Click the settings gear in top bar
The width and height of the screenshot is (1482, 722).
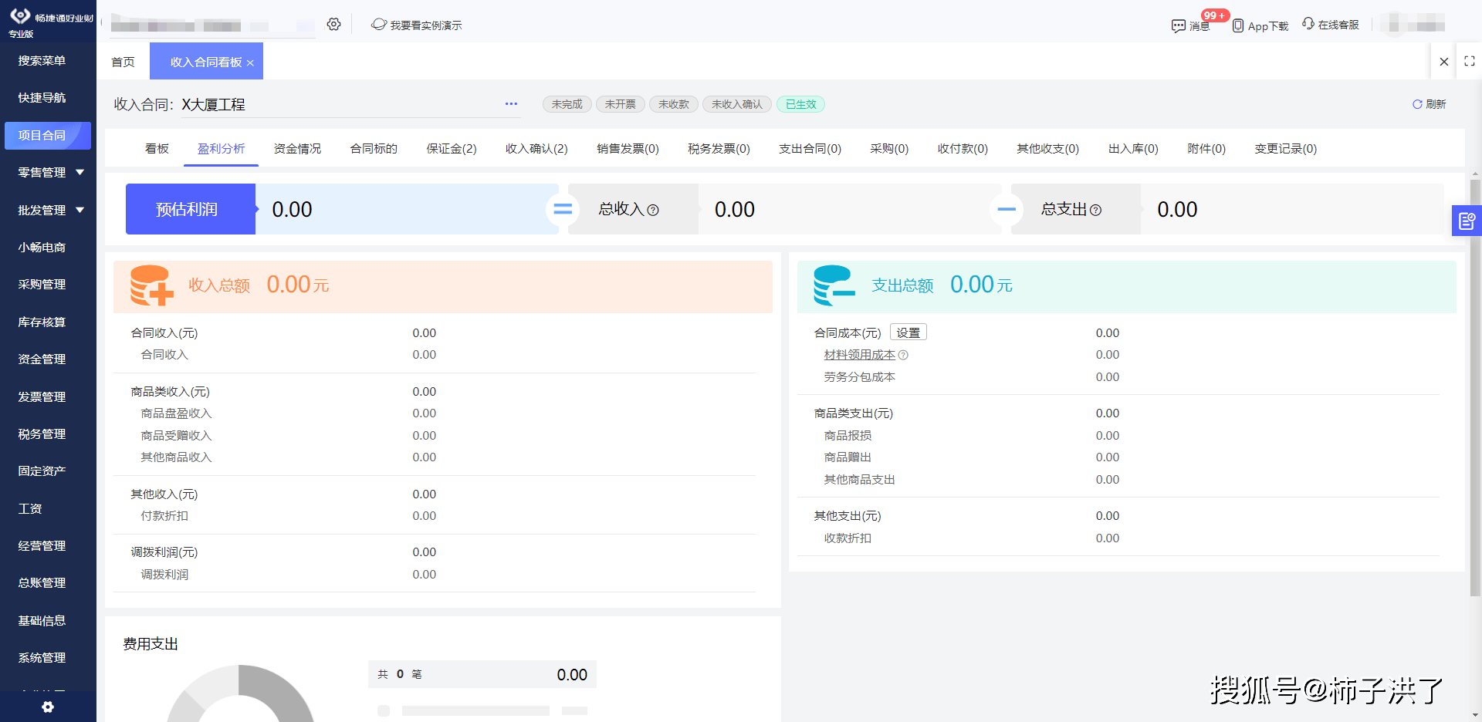(333, 25)
